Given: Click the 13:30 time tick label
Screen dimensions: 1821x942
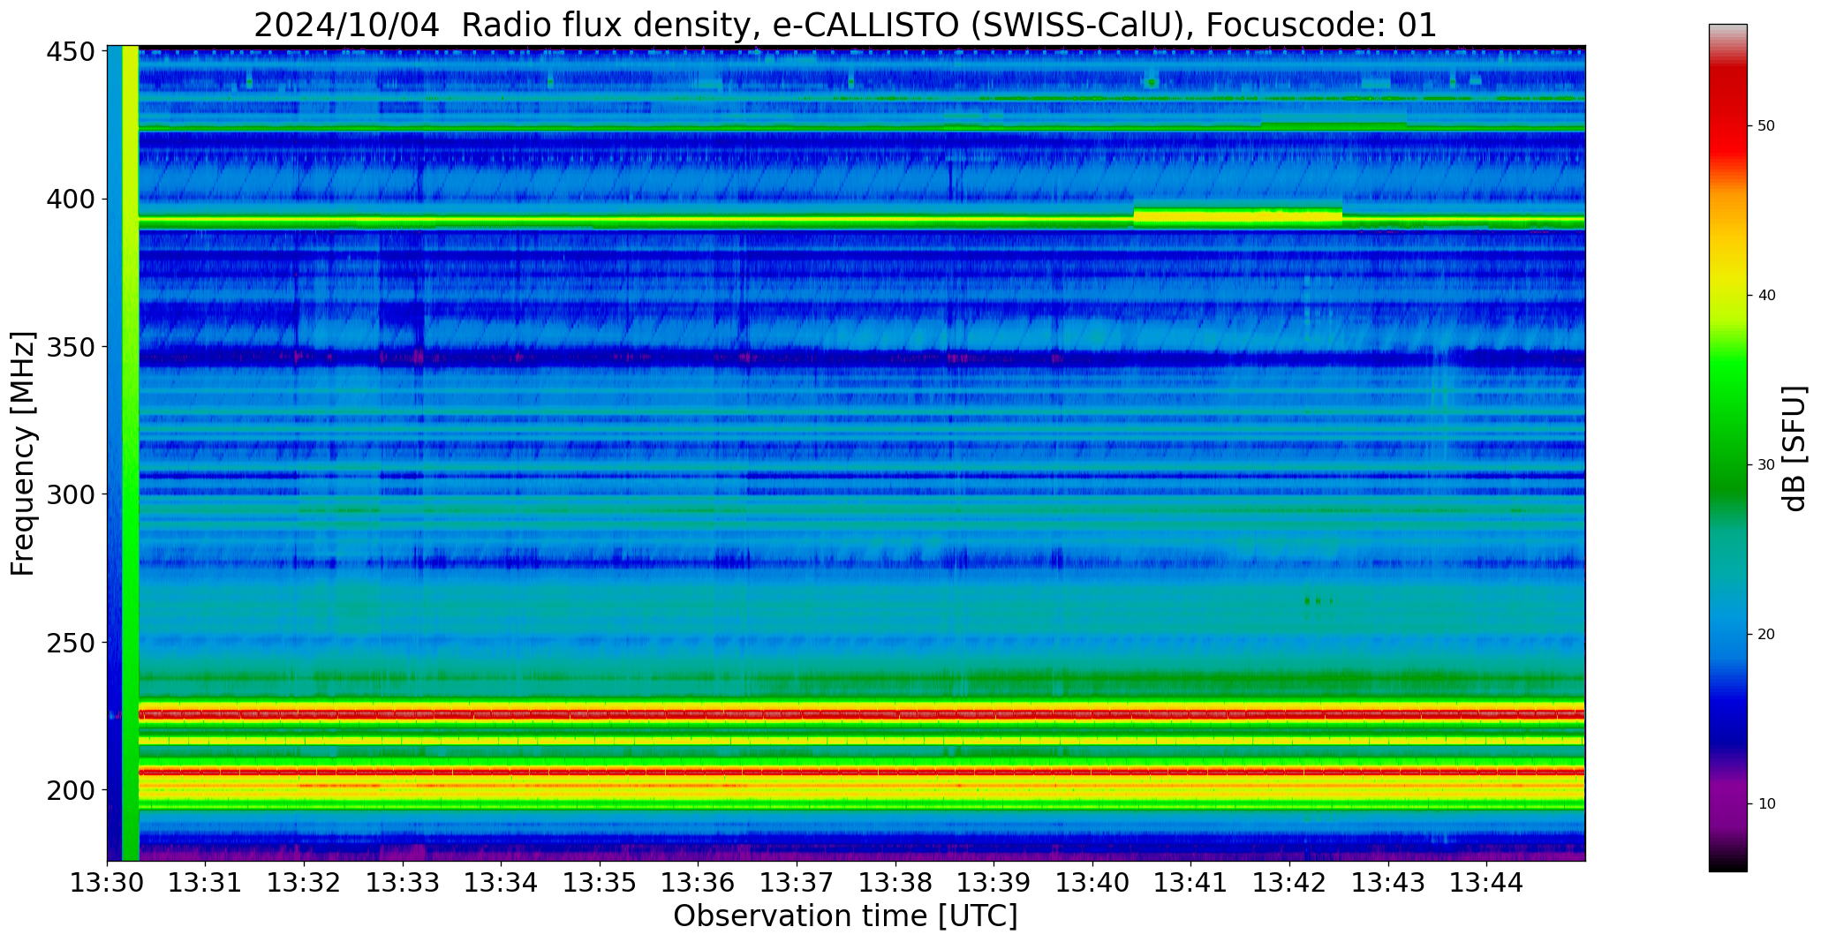Looking at the screenshot, I should [108, 882].
